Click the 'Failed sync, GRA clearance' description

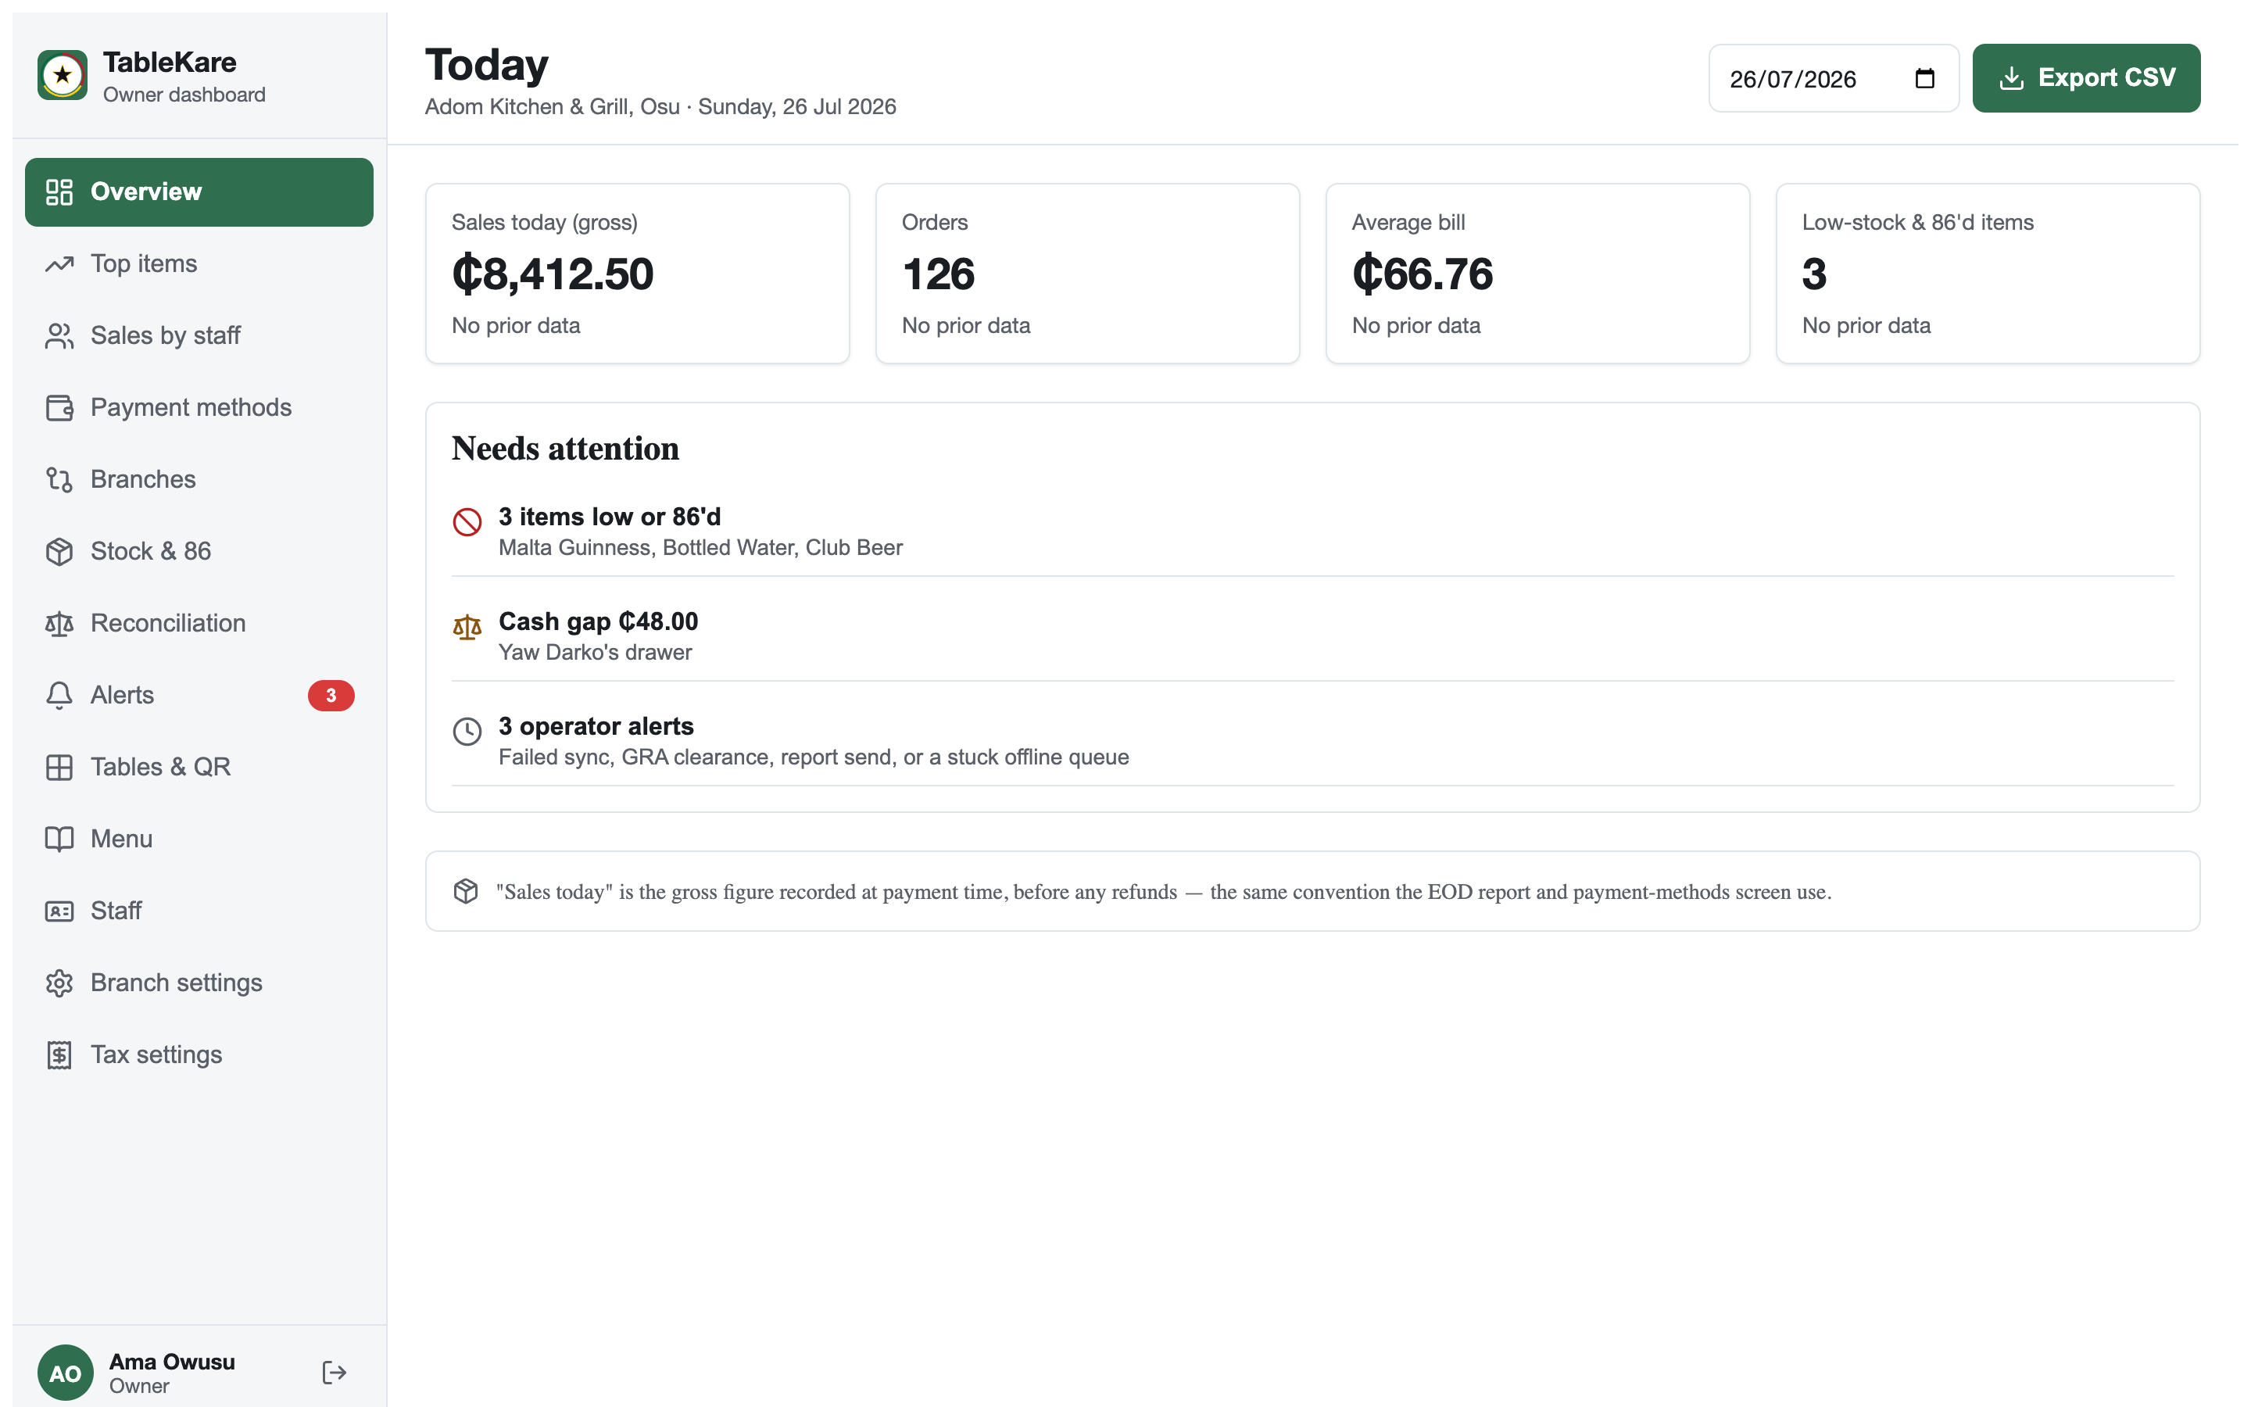(814, 757)
